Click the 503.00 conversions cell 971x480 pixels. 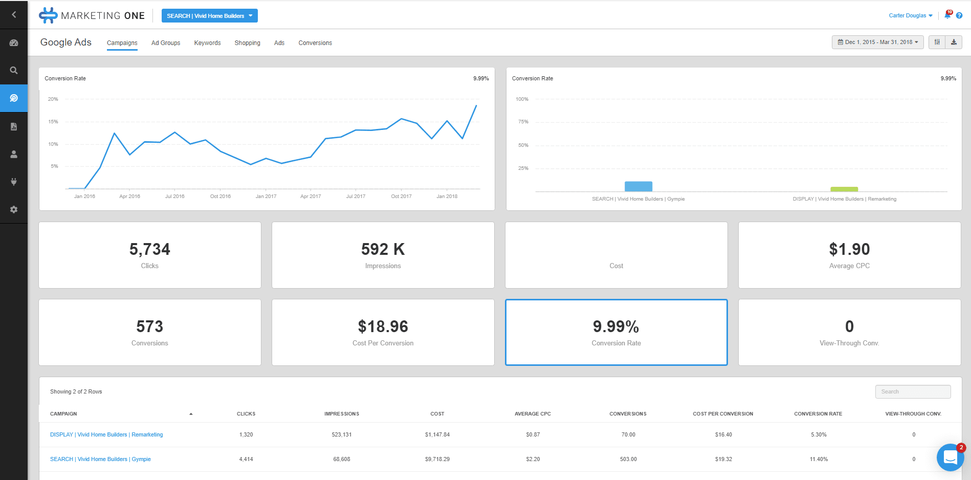[628, 459]
